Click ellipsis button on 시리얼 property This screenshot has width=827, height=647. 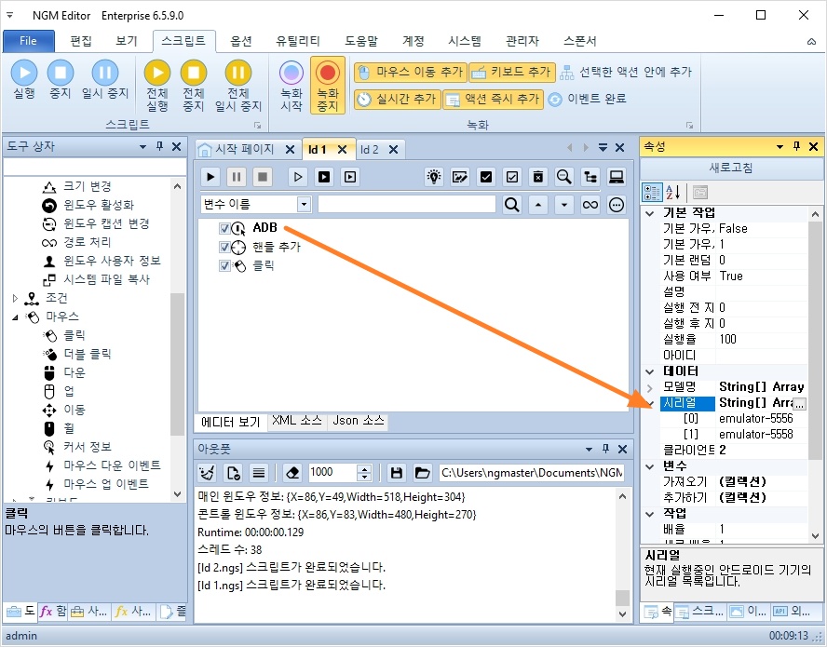[800, 404]
